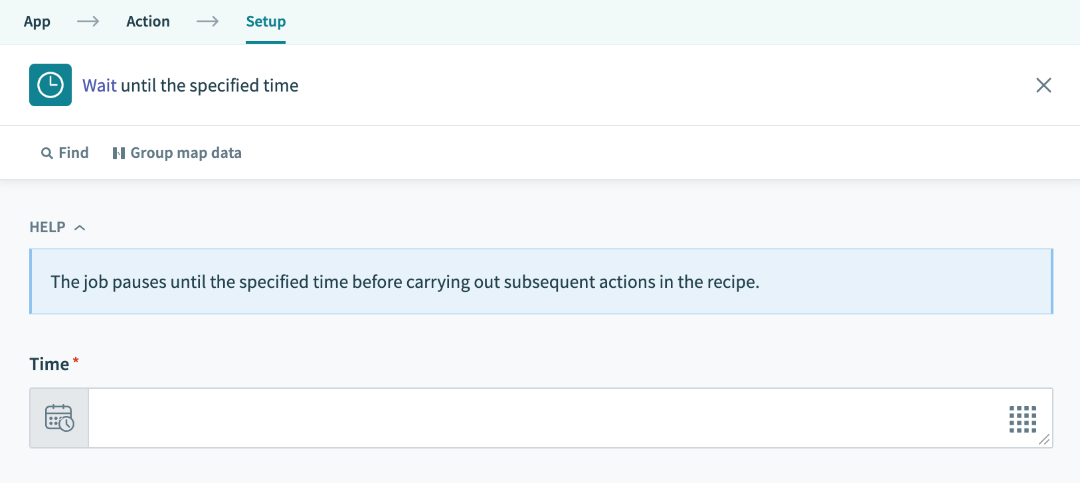Switch to the Action step
The image size is (1080, 483).
[147, 21]
